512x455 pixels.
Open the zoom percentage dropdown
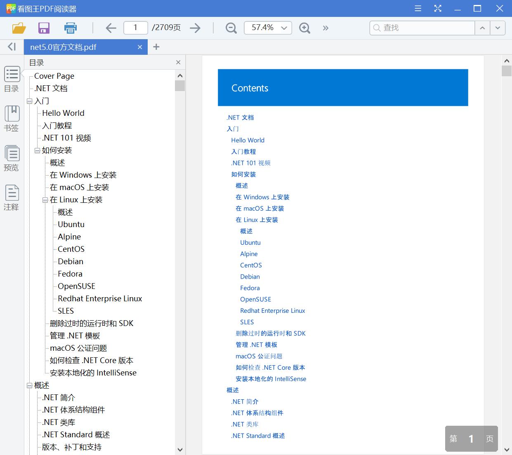pyautogui.click(x=283, y=28)
